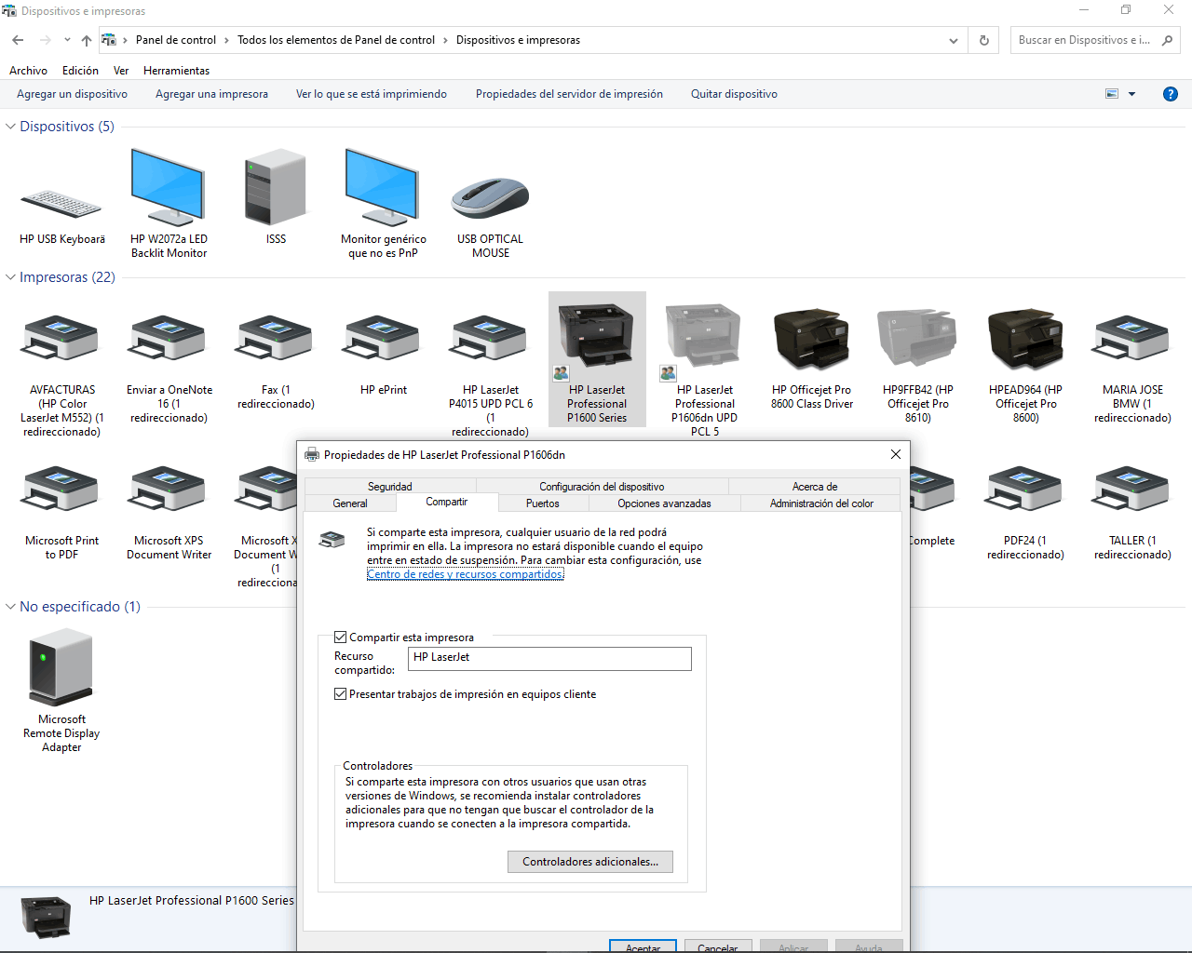Screen dimensions: 1192x953
Task: Open the Ver menu
Action: pyautogui.click(x=121, y=71)
